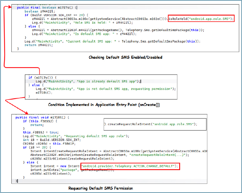Click the string "Requesting default SMS app role"

(x=95, y=136)
